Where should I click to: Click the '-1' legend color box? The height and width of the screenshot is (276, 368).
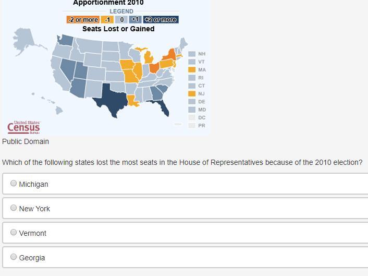click(107, 20)
